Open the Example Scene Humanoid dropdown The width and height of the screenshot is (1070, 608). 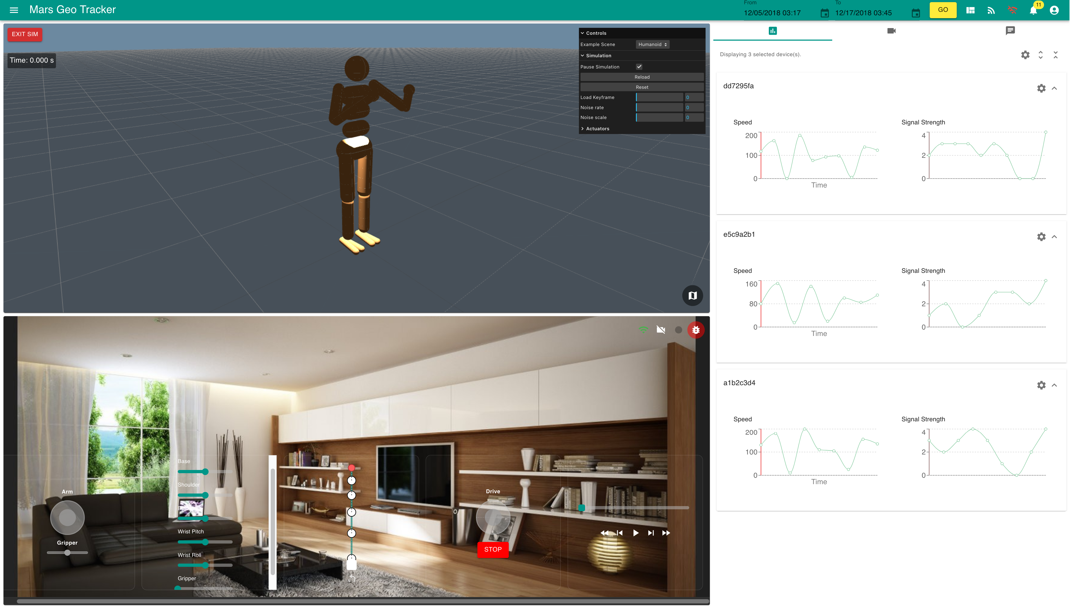pyautogui.click(x=652, y=44)
